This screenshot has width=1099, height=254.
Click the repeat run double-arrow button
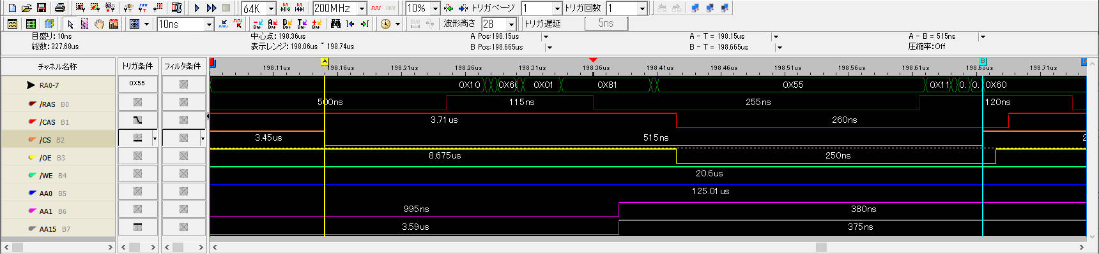click(211, 8)
